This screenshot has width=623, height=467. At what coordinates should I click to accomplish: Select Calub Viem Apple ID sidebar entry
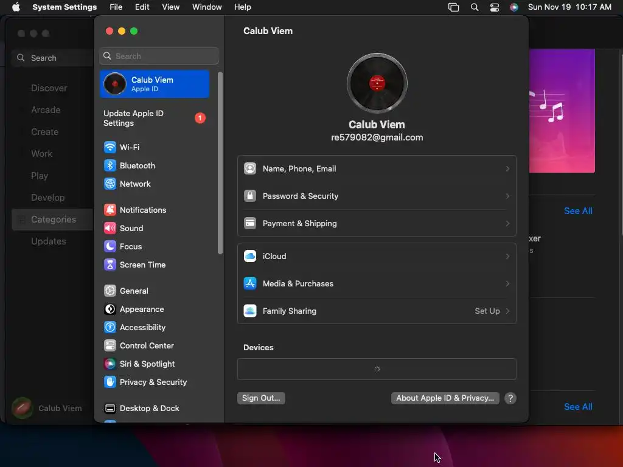point(155,84)
